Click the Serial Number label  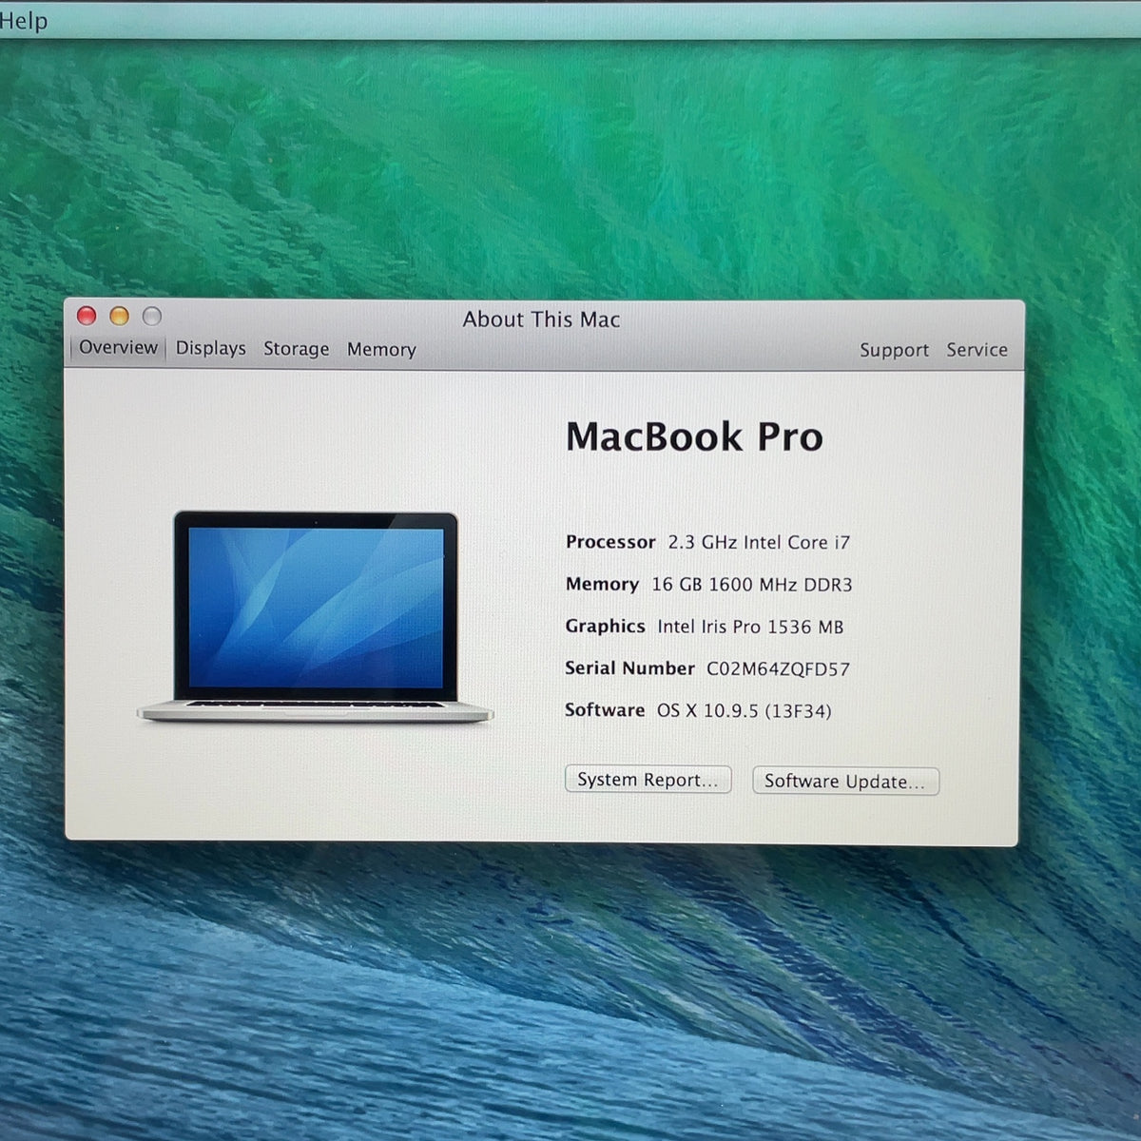click(x=629, y=668)
